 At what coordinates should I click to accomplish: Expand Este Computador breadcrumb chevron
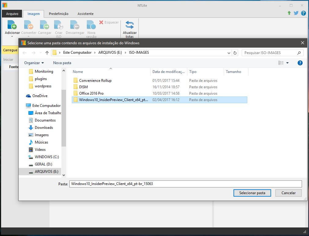click(x=95, y=53)
